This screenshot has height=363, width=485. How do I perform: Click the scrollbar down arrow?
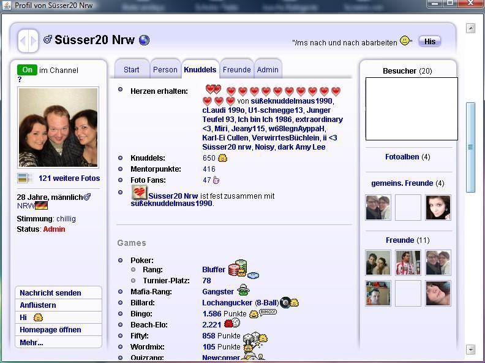click(470, 350)
